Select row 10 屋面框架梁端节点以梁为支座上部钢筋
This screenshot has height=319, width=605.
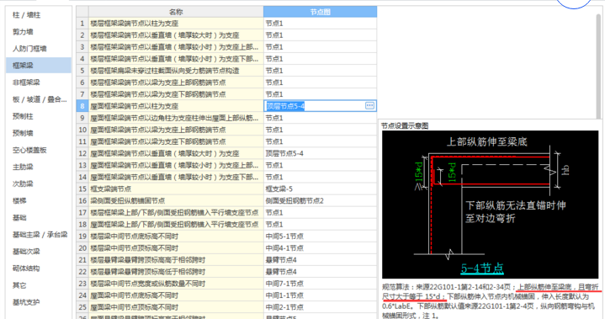coord(176,130)
